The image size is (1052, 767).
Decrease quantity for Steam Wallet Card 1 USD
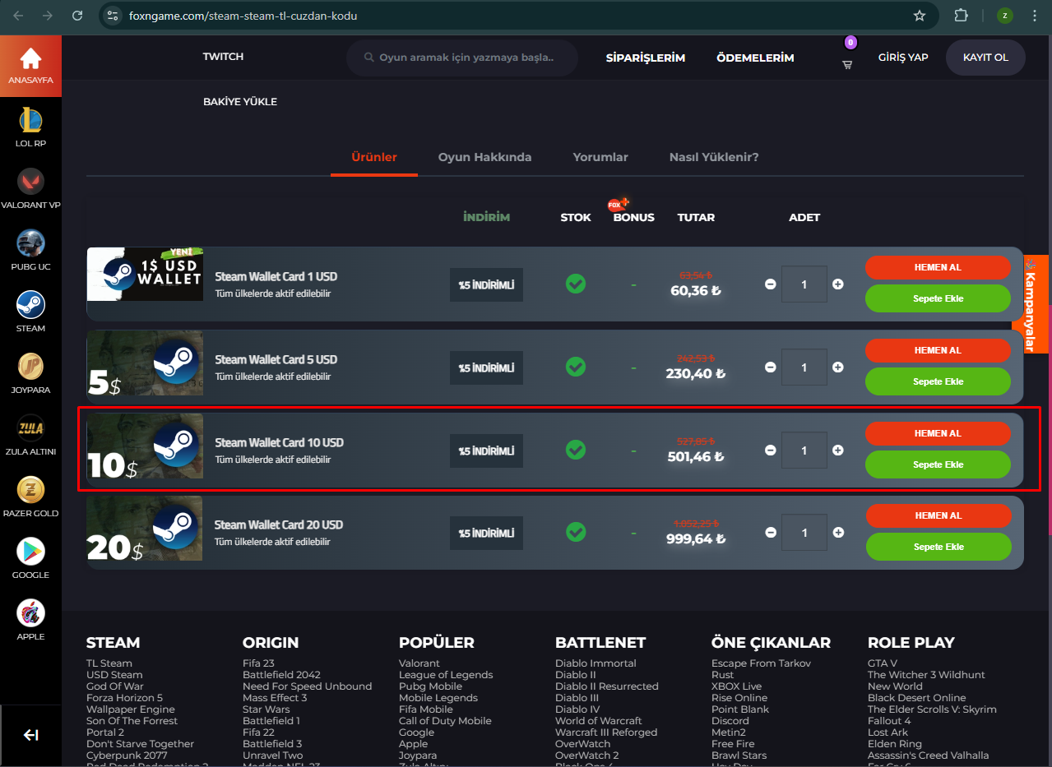(x=771, y=284)
